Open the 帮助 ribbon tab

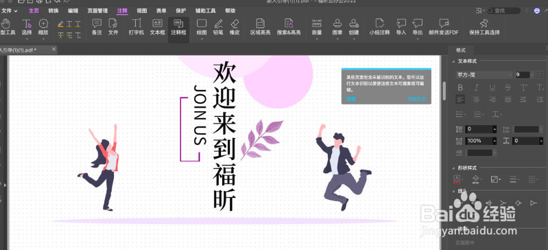(x=230, y=11)
